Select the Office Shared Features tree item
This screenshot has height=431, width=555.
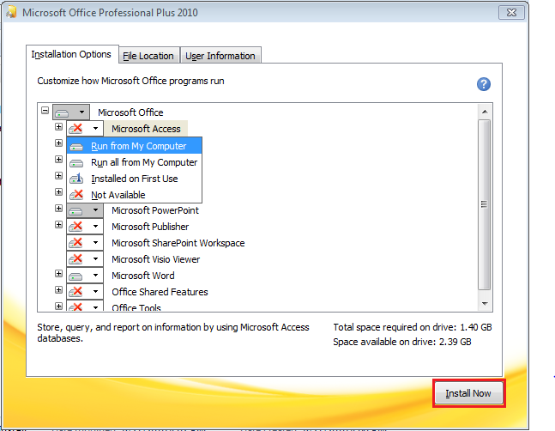[160, 291]
